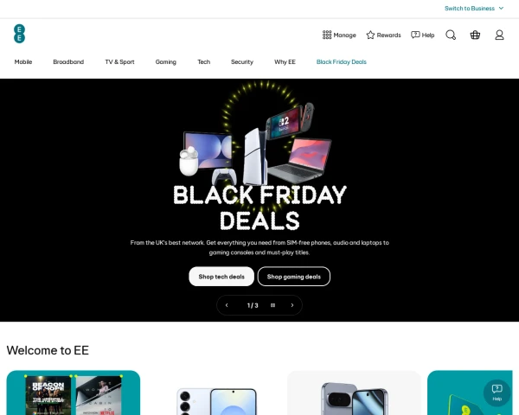Open the Mobile menu
519x415 pixels.
point(23,62)
